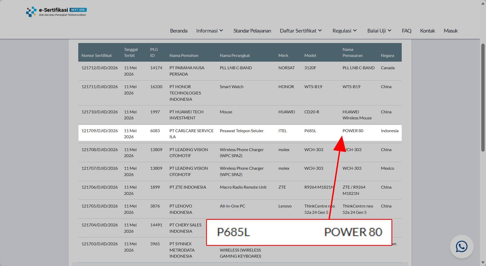The width and height of the screenshot is (486, 266).
Task: Open the Beranda menu item
Action: (179, 31)
